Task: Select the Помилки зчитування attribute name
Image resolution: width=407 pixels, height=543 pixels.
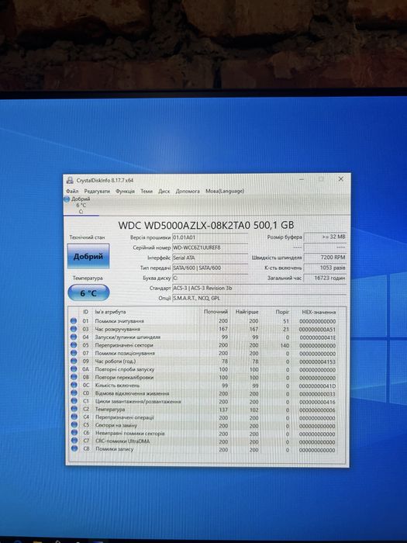Action: pos(119,321)
